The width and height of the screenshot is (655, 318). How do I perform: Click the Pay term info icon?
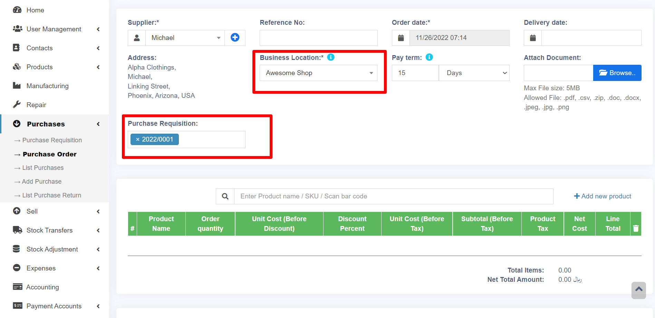tap(429, 57)
